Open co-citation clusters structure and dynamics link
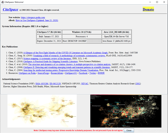This screenshot has width=168, height=133. (x=70, y=64)
